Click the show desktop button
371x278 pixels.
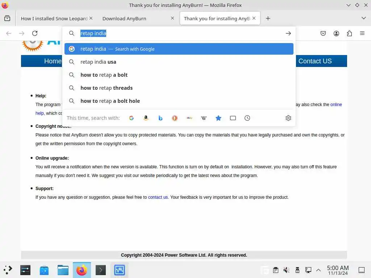pyautogui.click(x=362, y=270)
